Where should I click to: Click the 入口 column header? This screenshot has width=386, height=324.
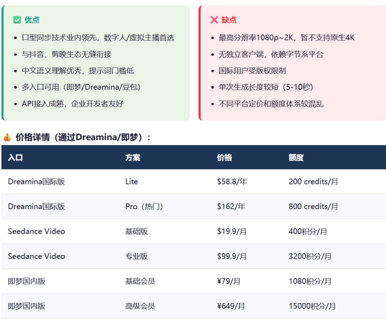tap(15, 158)
